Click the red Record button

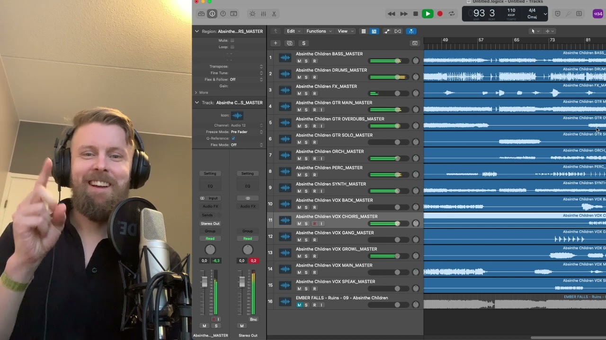pos(440,14)
